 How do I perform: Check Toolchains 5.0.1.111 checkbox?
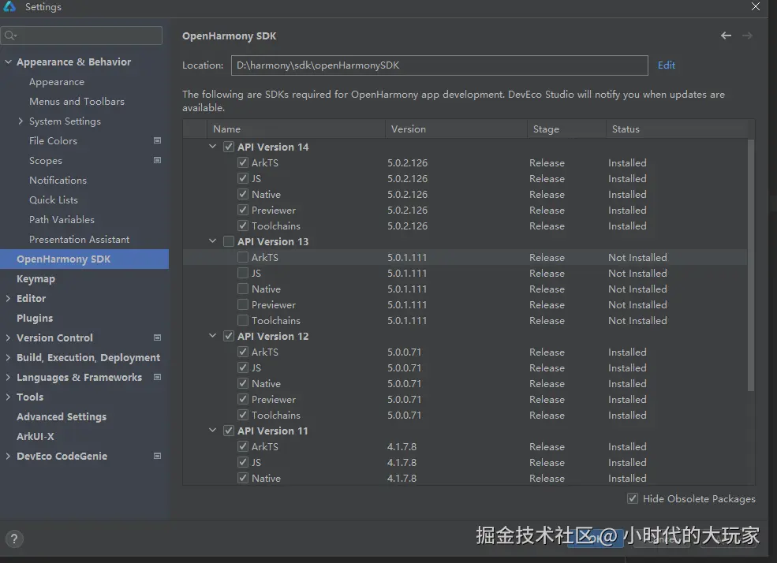click(x=243, y=320)
